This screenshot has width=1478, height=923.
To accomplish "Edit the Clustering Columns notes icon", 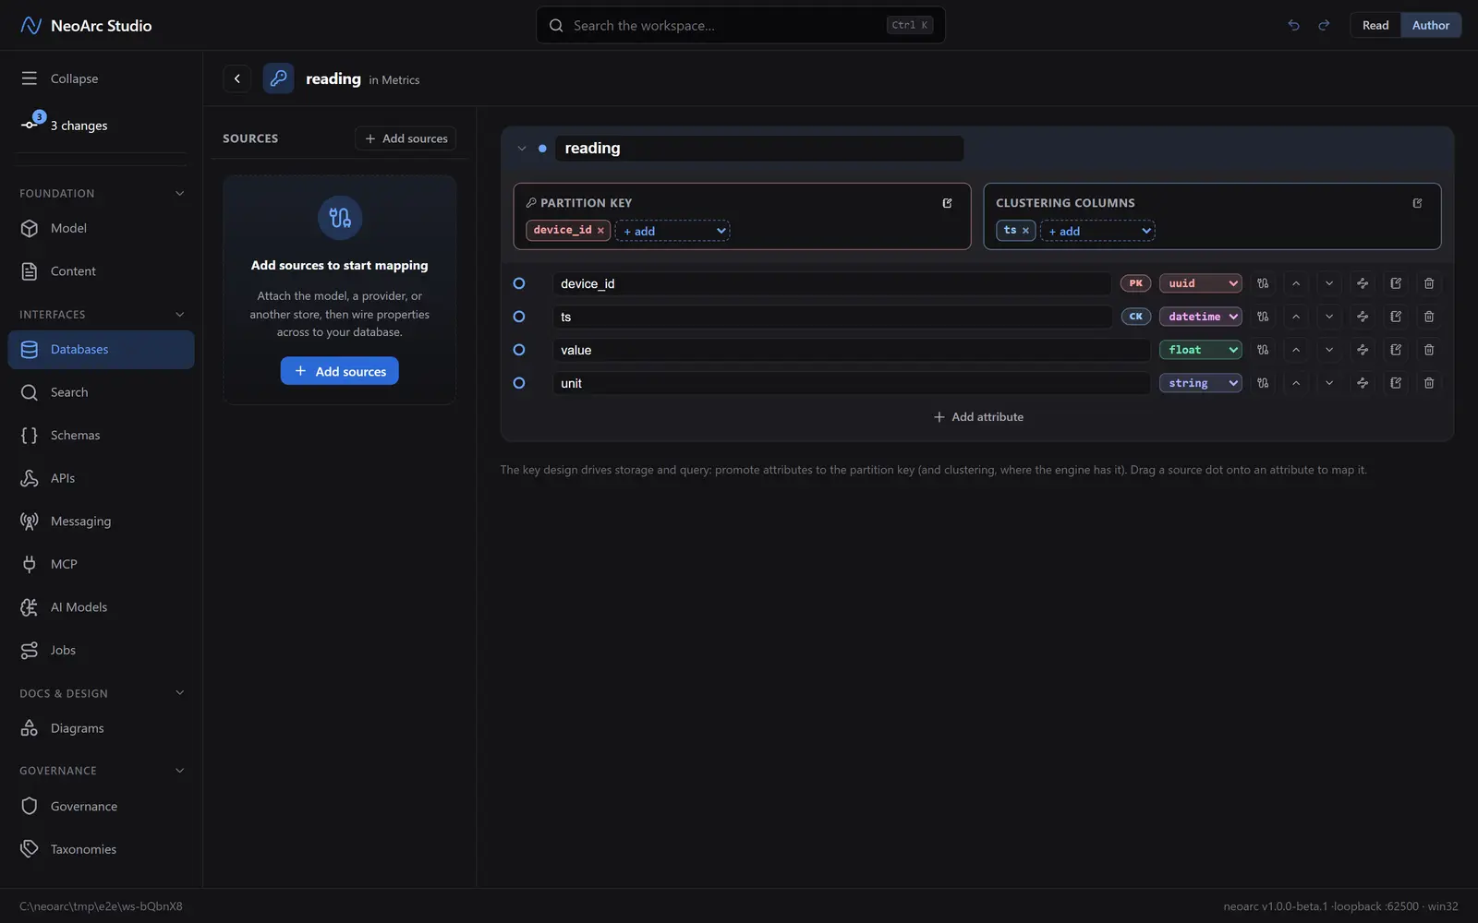I will coord(1417,203).
